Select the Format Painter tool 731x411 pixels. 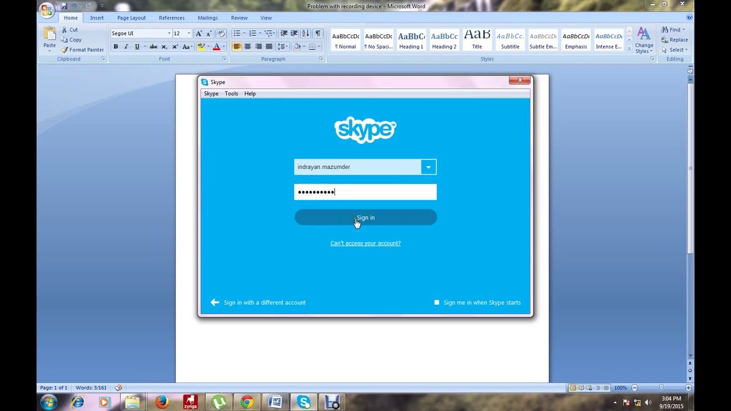point(82,50)
